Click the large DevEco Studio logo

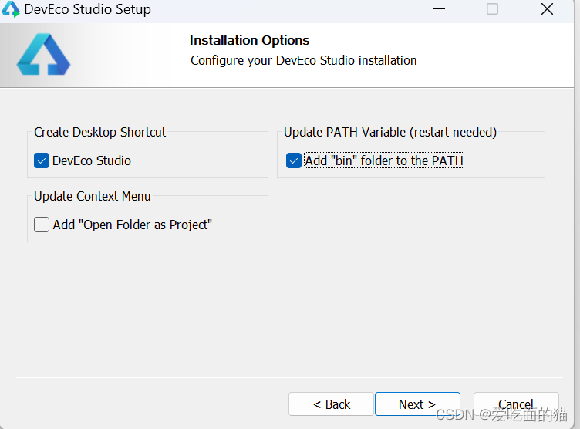44,55
